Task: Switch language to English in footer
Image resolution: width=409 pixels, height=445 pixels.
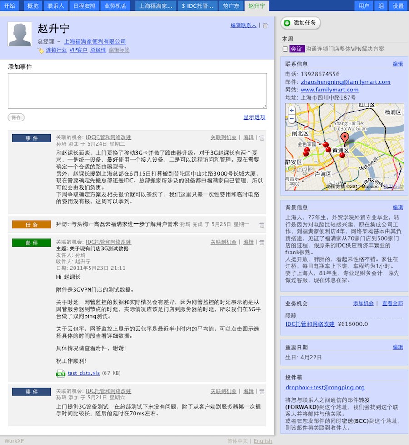Action: coord(263,441)
